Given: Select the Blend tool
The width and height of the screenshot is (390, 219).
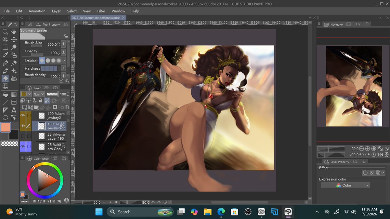Looking at the screenshot, I should pyautogui.click(x=14, y=79).
